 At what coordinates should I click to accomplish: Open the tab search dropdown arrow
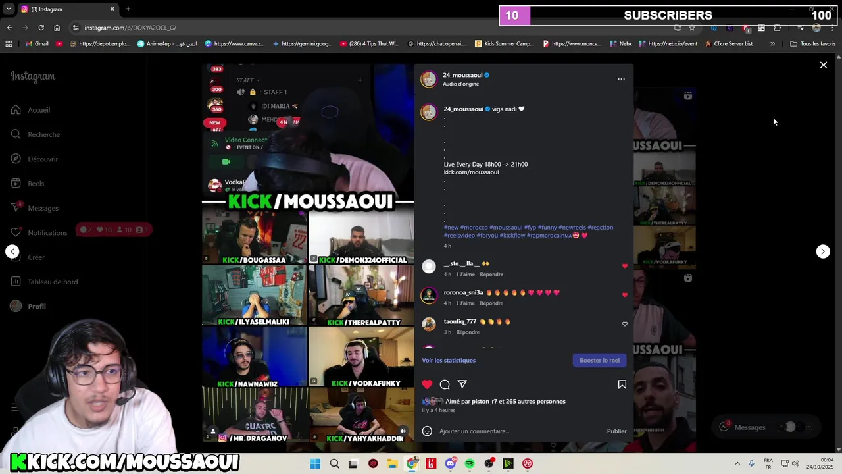[x=8, y=9]
